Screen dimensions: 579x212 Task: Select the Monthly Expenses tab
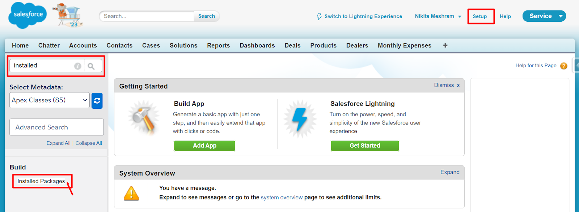tap(405, 46)
